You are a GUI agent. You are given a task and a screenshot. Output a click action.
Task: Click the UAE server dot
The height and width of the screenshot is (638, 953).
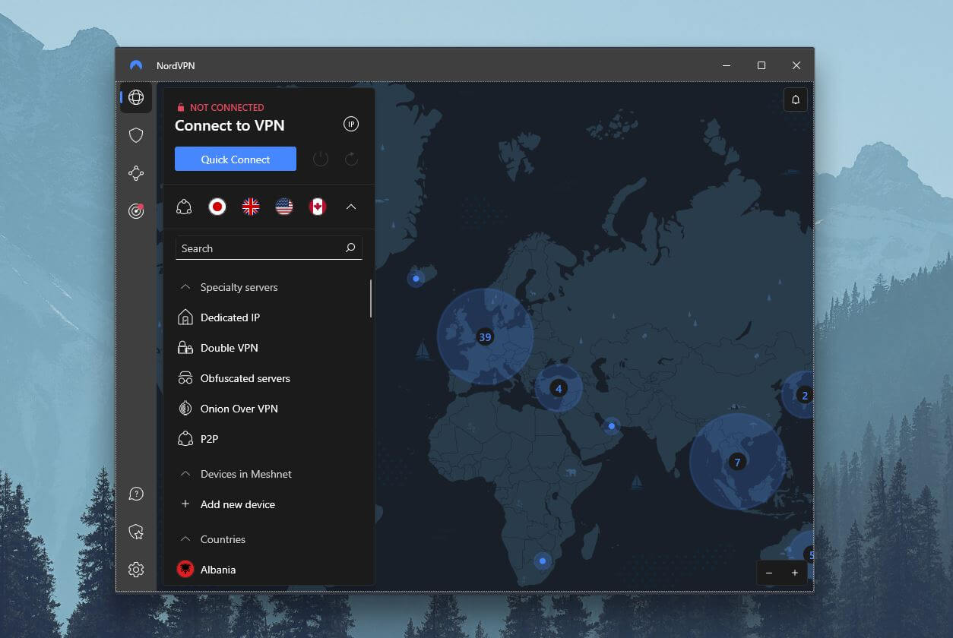pyautogui.click(x=612, y=426)
